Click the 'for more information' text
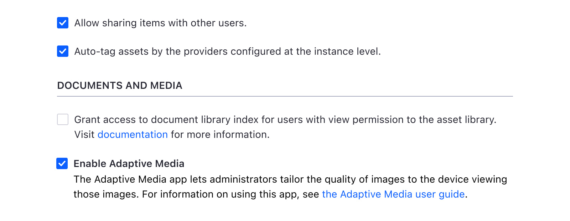Viewport: 570px width, 221px height. tap(220, 135)
